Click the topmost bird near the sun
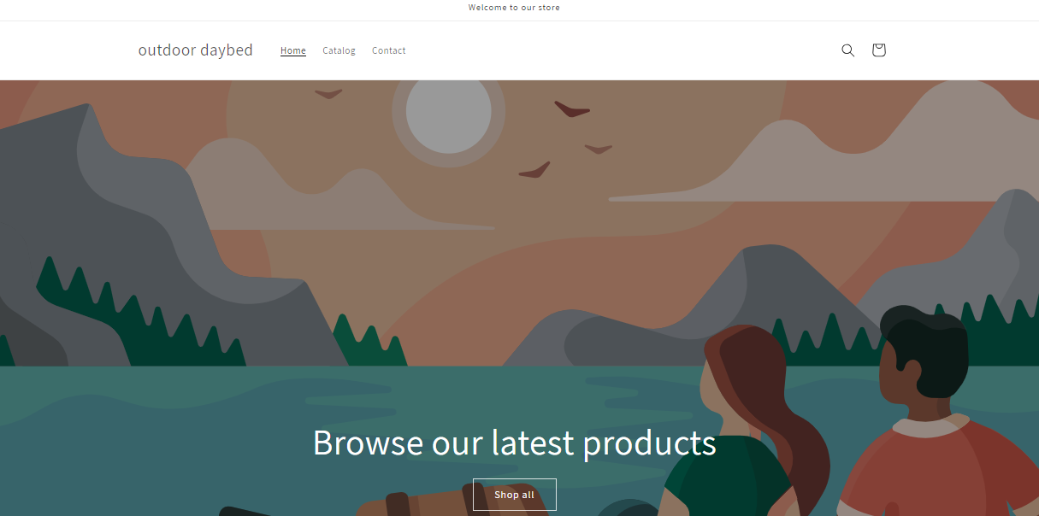Viewport: 1039px width, 516px height. click(x=328, y=93)
